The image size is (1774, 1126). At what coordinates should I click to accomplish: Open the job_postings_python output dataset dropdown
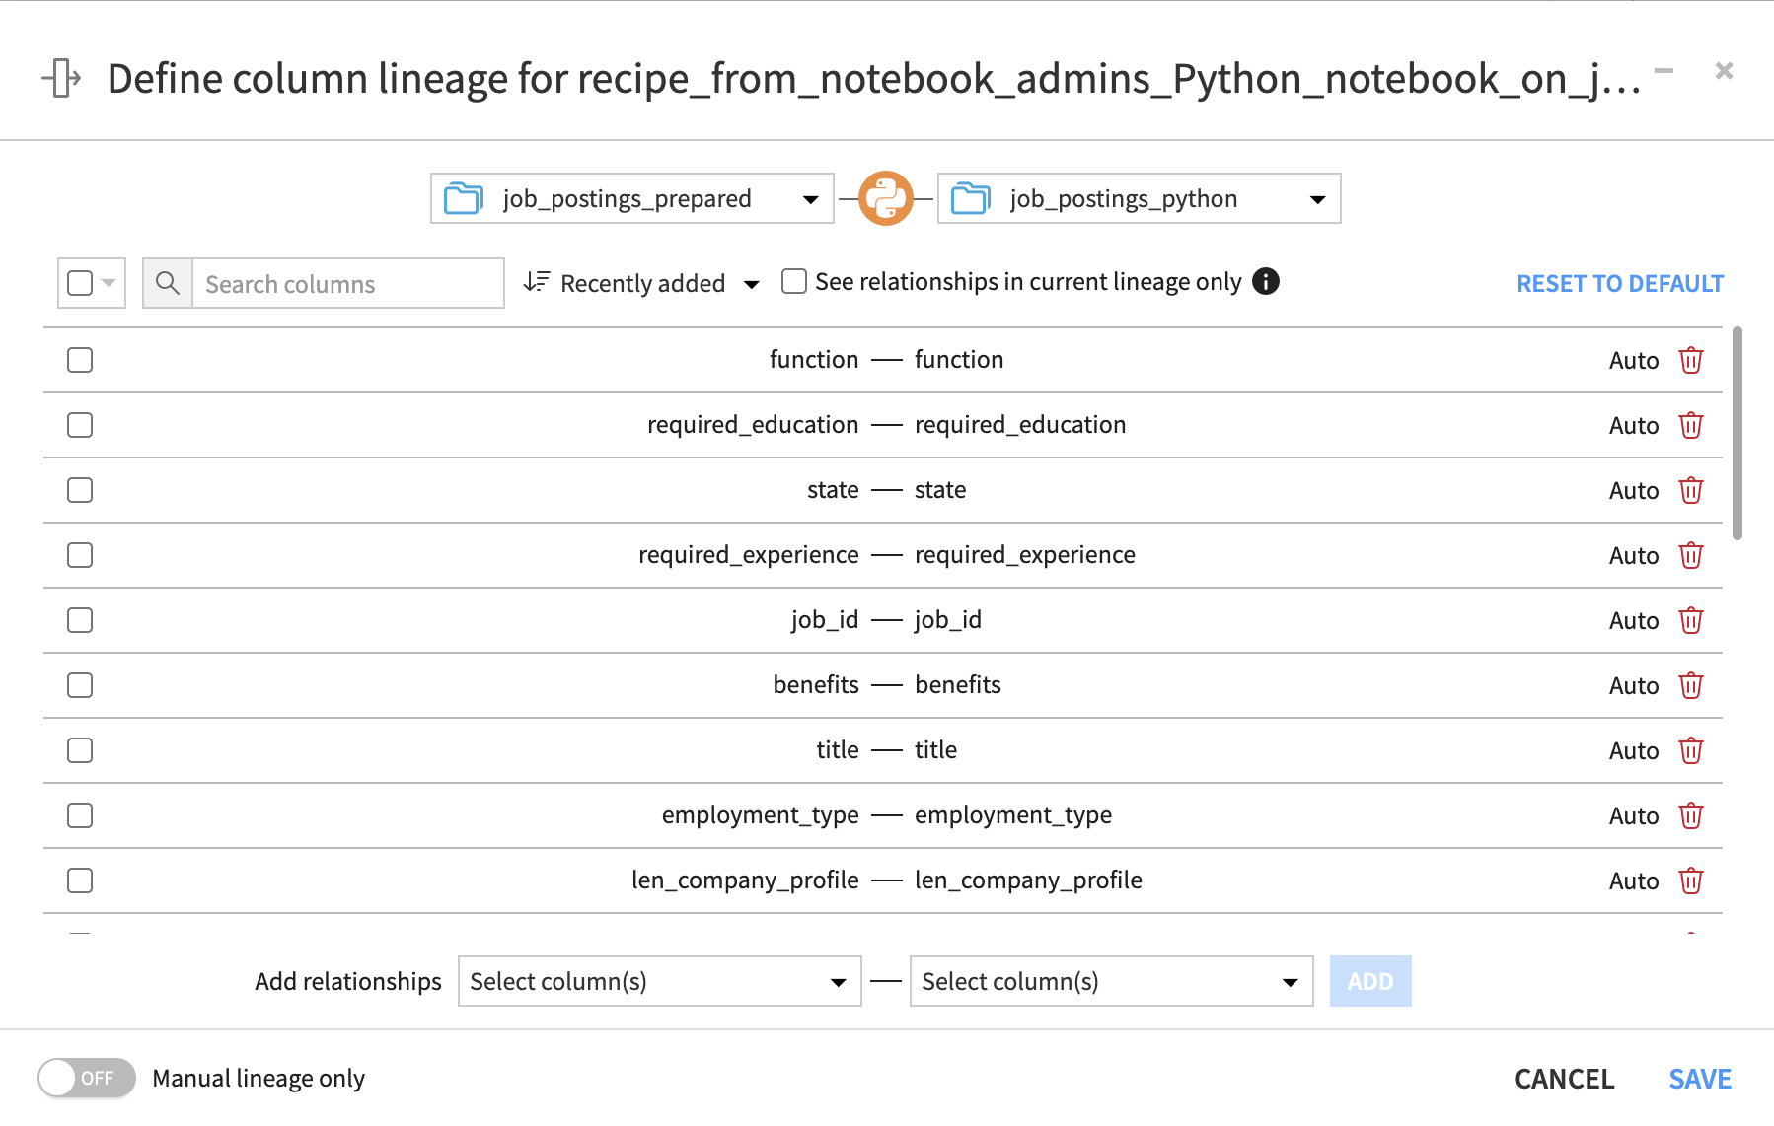[1140, 198]
